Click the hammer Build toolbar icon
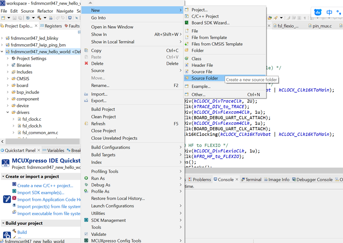The height and width of the screenshot is (243, 343). (39, 18)
